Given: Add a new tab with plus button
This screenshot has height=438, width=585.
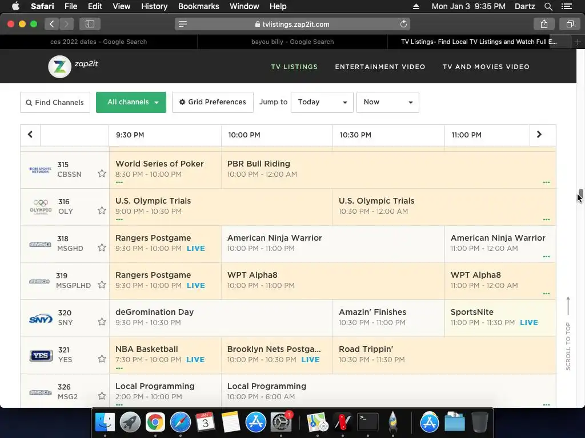Looking at the screenshot, I should coord(578,42).
